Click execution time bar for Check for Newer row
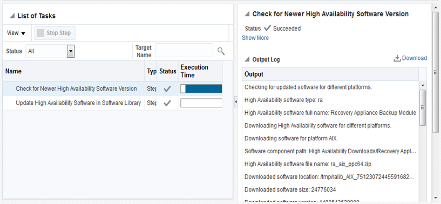 click(x=201, y=89)
